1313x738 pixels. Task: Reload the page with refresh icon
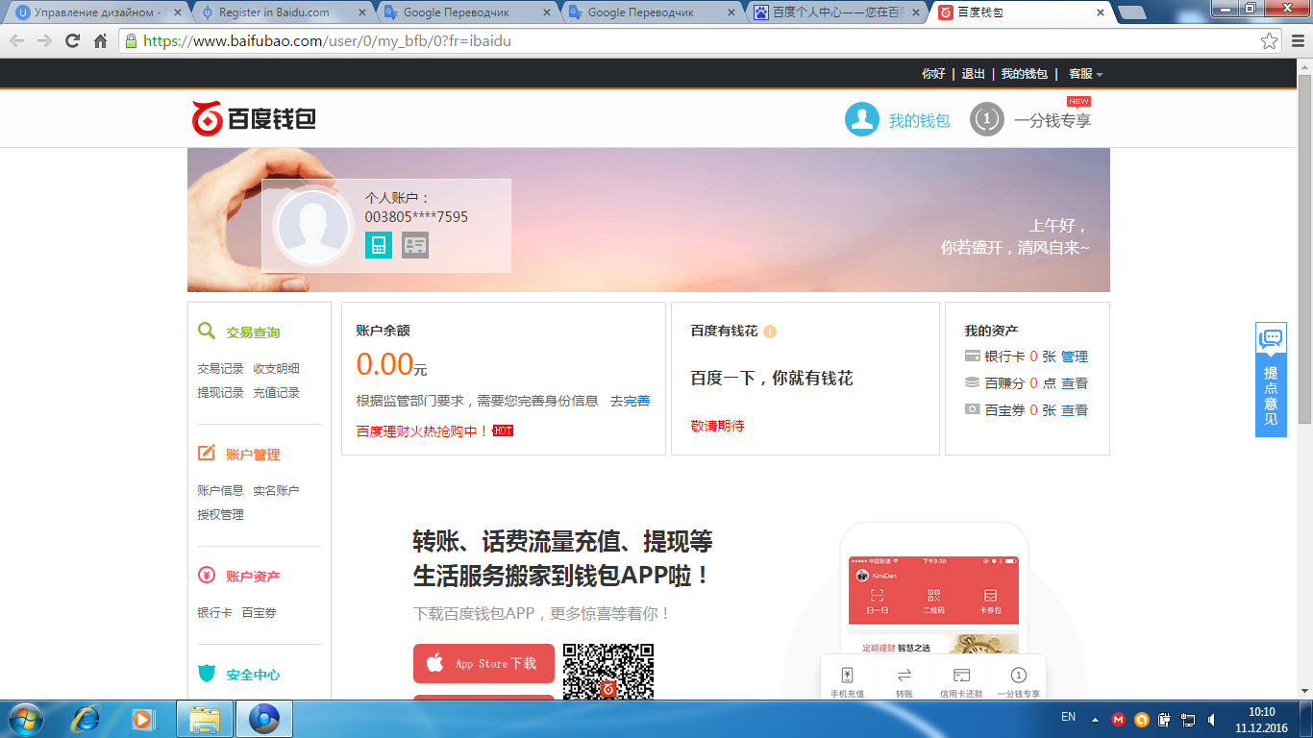pyautogui.click(x=72, y=41)
